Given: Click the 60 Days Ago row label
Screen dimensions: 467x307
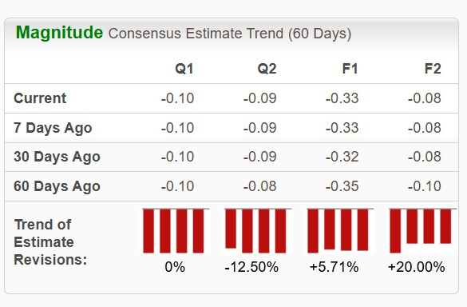Looking at the screenshot, I should coord(57,186).
